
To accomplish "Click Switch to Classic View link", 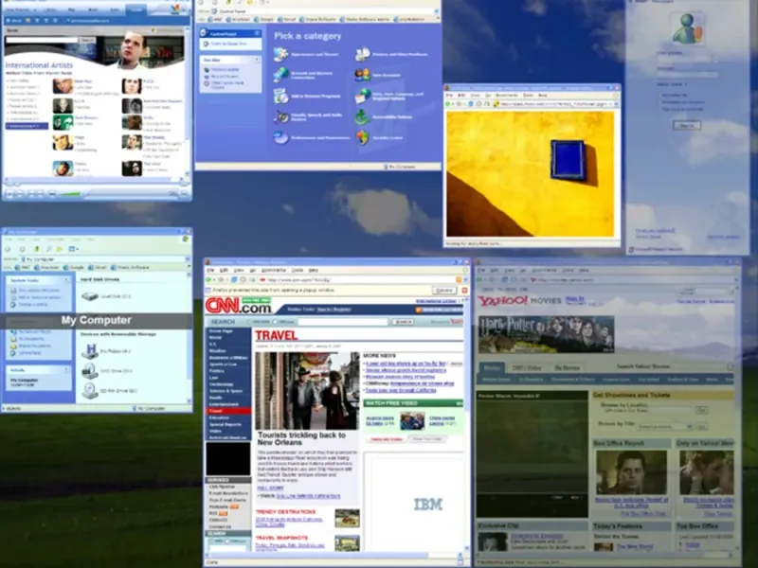I will tap(228, 44).
